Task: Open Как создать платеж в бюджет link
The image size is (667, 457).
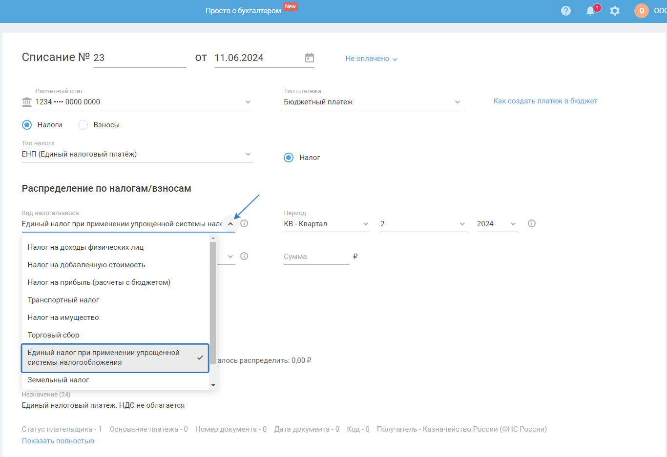Action: pyautogui.click(x=545, y=101)
